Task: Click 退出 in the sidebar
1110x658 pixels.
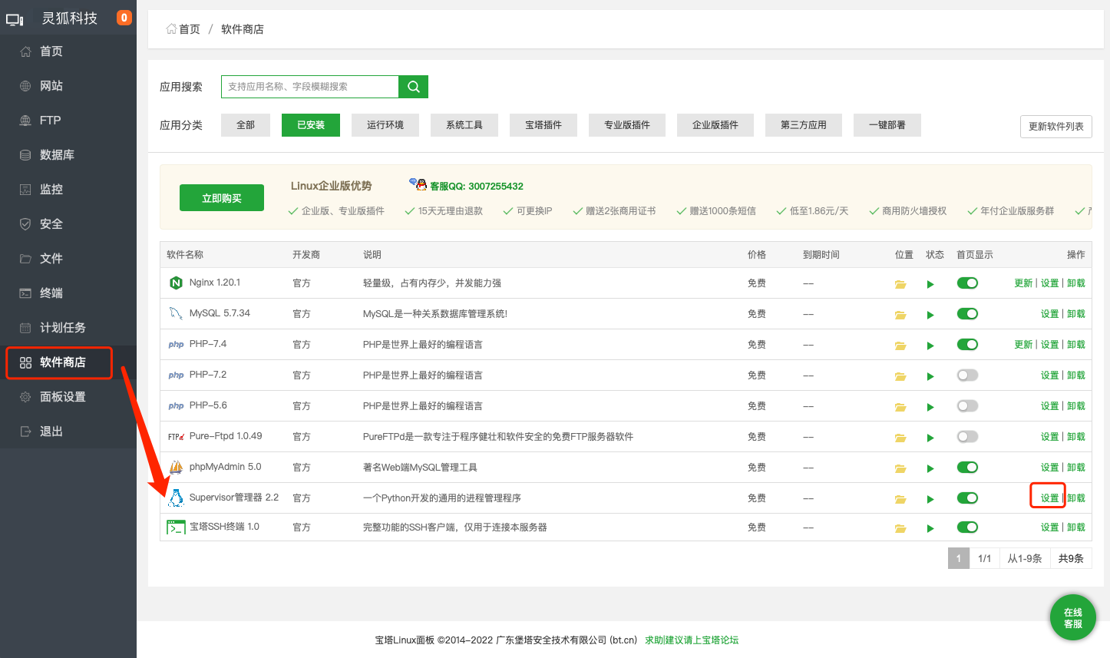Action: pyautogui.click(x=68, y=432)
